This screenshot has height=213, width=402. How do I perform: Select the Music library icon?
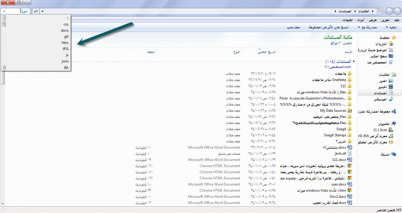pos(391,99)
